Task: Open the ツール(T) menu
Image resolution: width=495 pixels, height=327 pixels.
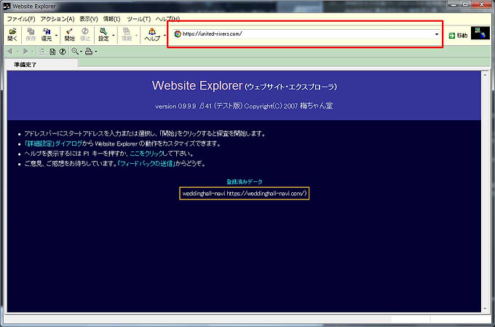Action: [x=138, y=19]
